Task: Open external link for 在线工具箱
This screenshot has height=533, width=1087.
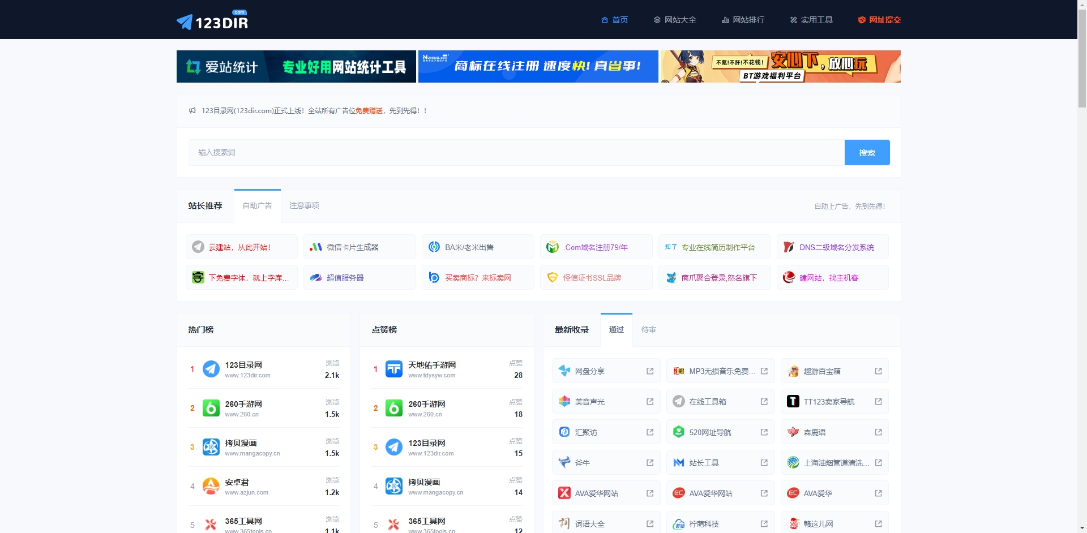Action: (x=764, y=402)
